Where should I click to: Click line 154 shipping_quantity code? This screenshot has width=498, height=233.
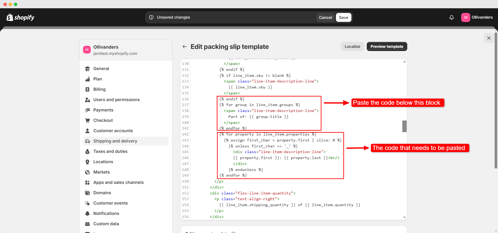click(x=290, y=205)
